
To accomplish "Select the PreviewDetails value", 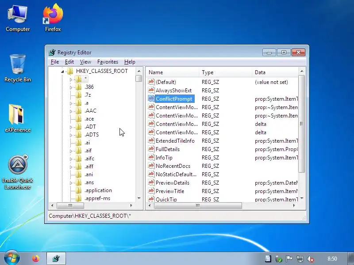I will [x=173, y=183].
